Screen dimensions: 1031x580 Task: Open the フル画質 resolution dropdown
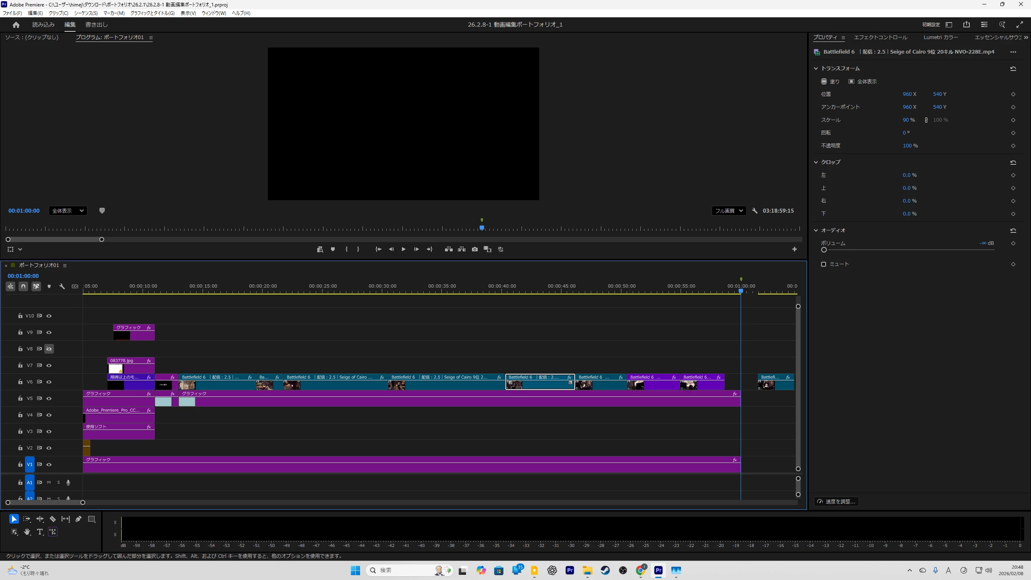tap(729, 211)
